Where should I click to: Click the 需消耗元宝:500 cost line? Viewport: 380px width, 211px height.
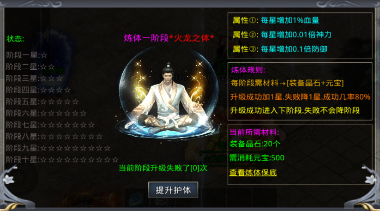[257, 158]
